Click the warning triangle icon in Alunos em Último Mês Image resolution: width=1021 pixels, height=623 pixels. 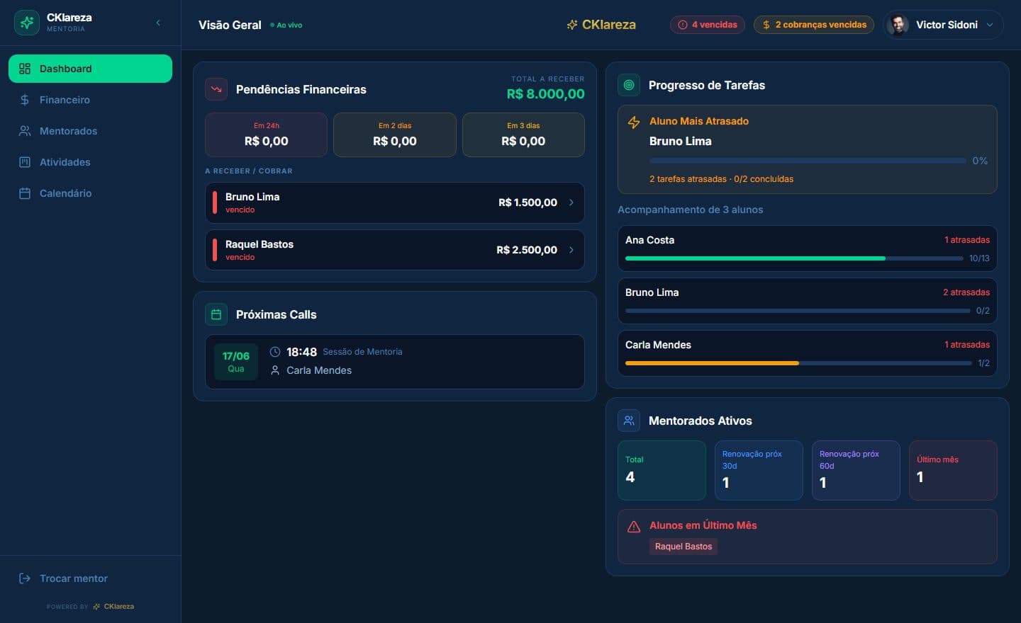point(634,527)
